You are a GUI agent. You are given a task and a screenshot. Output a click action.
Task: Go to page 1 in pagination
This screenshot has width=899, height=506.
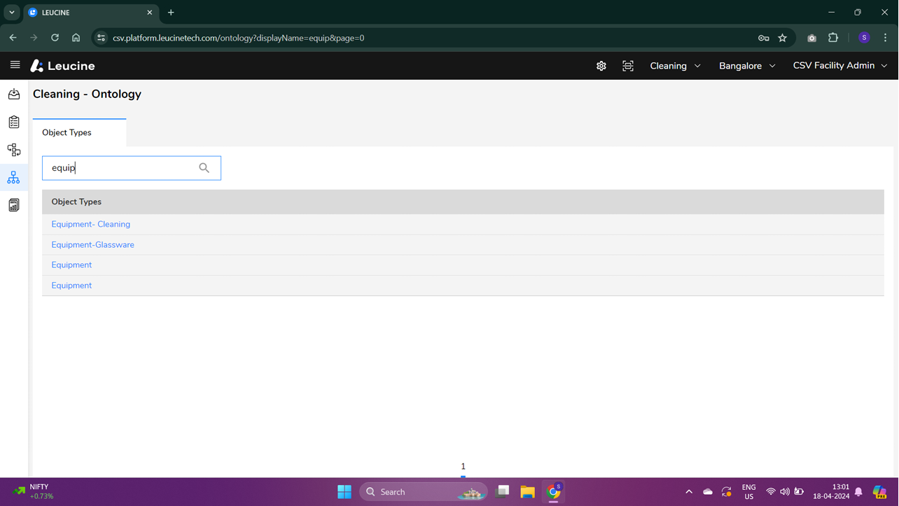pos(463,467)
